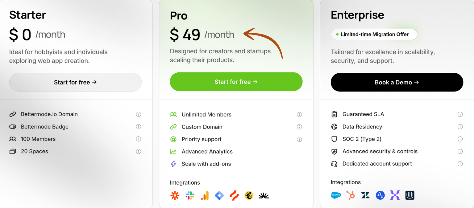The height and width of the screenshot is (208, 474).
Task: Click the Zapier integration icon
Action: click(x=175, y=195)
